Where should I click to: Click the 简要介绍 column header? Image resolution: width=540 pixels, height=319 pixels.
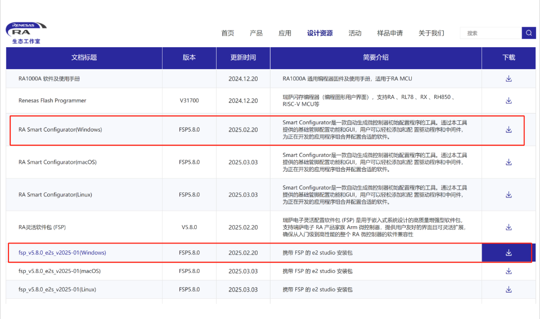pos(376,57)
